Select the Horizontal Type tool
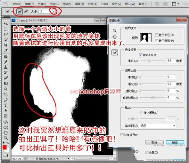The height and width of the screenshot is (163, 189). [6, 105]
